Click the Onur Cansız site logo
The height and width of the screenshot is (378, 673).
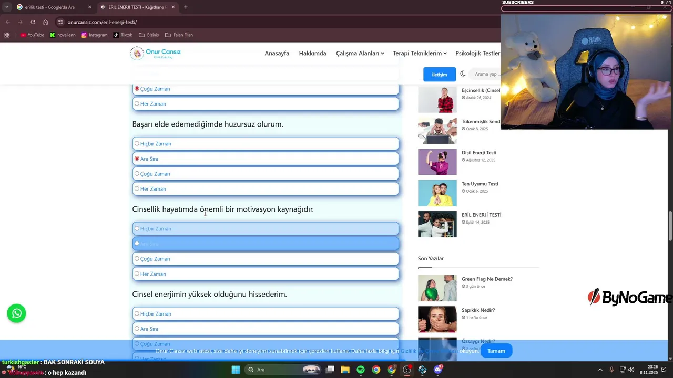[x=156, y=53]
